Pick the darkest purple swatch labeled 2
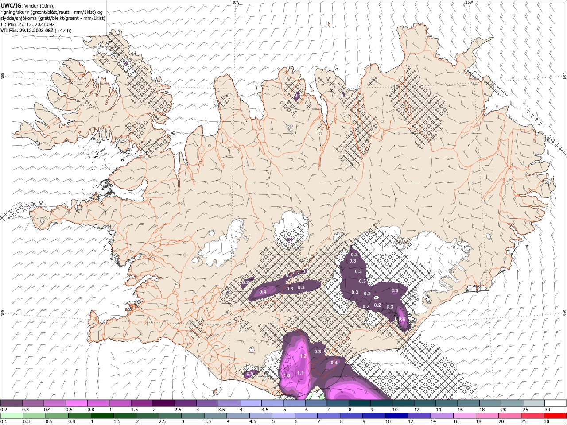This screenshot has width=567, height=425. pos(163,403)
